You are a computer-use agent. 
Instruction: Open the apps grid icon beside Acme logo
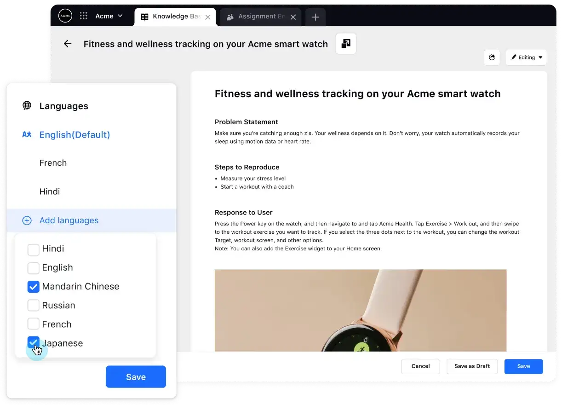click(x=83, y=16)
